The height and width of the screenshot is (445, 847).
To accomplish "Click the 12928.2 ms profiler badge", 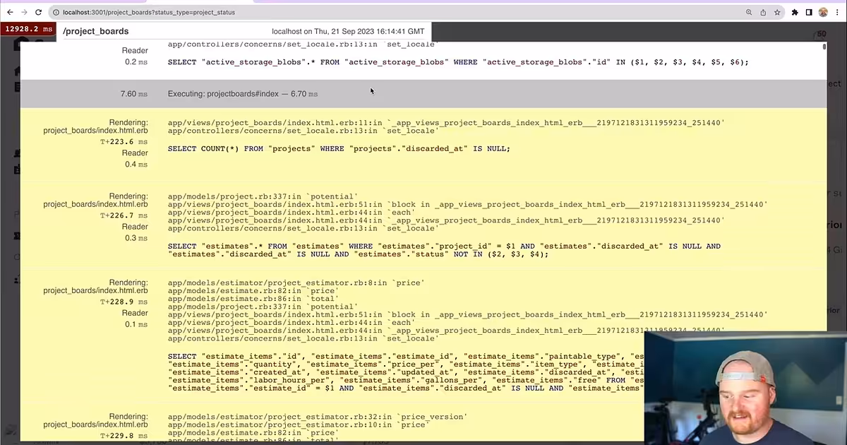I will [28, 29].
